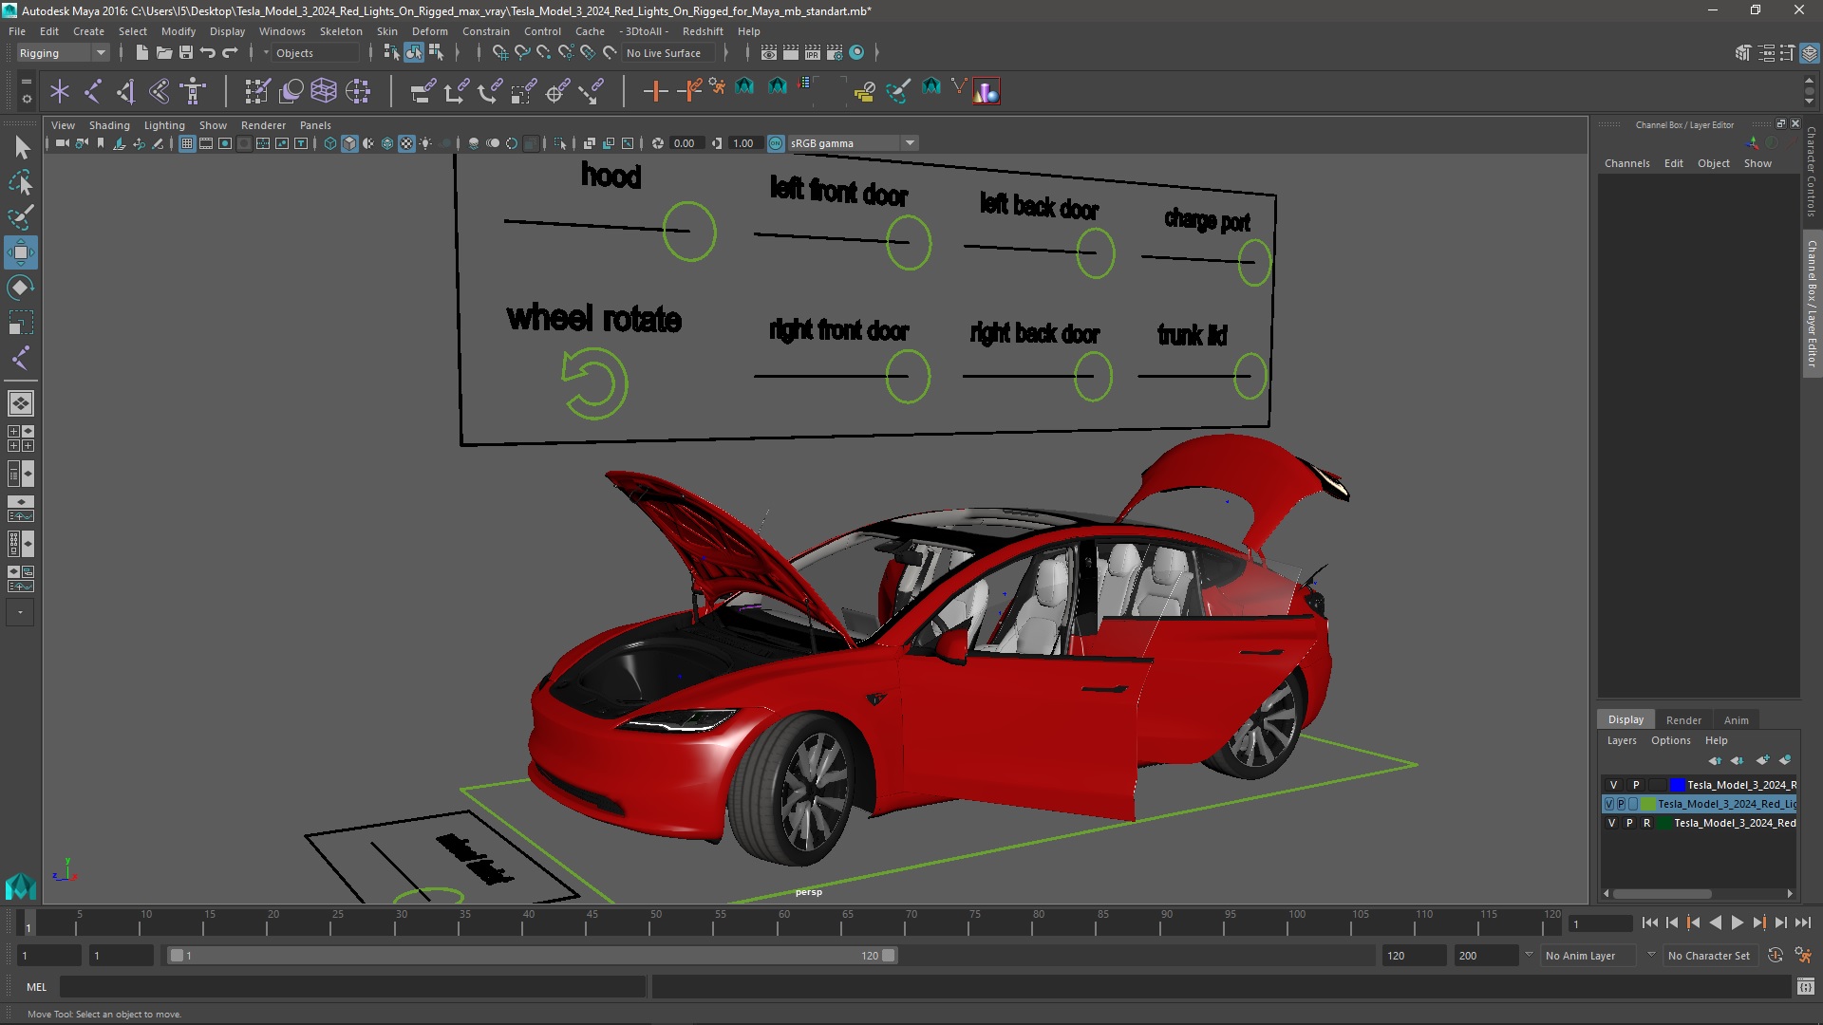
Task: Click the Set Key orange plus shelf icon
Action: (655, 91)
